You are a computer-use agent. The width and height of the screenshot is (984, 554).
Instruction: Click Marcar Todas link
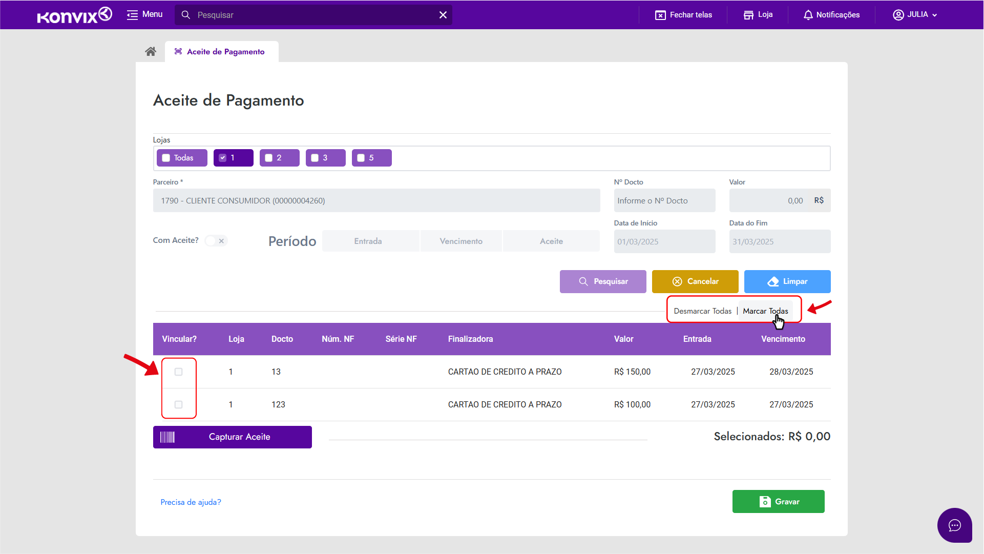point(765,311)
